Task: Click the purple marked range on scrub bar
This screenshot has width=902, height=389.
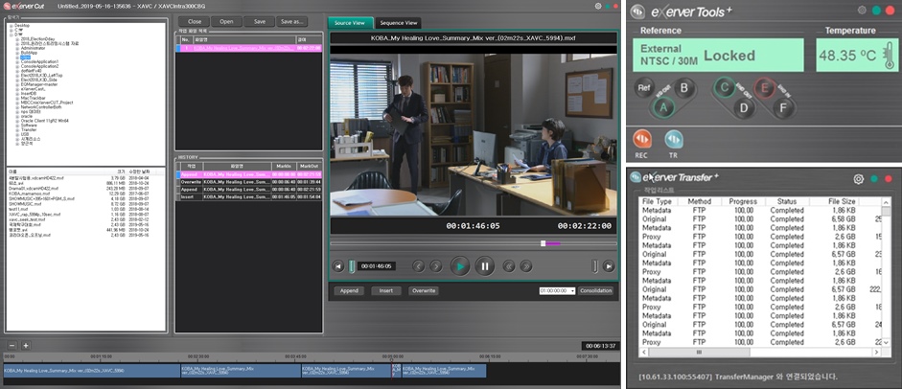Action: 553,243
